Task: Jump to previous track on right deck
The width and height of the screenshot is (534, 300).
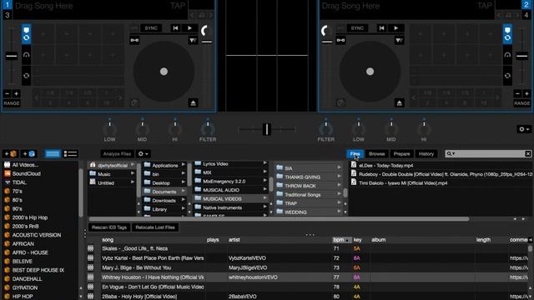Action: (381, 28)
